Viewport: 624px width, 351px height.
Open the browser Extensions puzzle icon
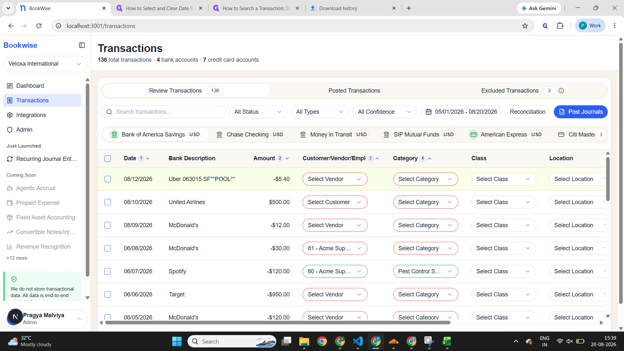click(x=560, y=26)
